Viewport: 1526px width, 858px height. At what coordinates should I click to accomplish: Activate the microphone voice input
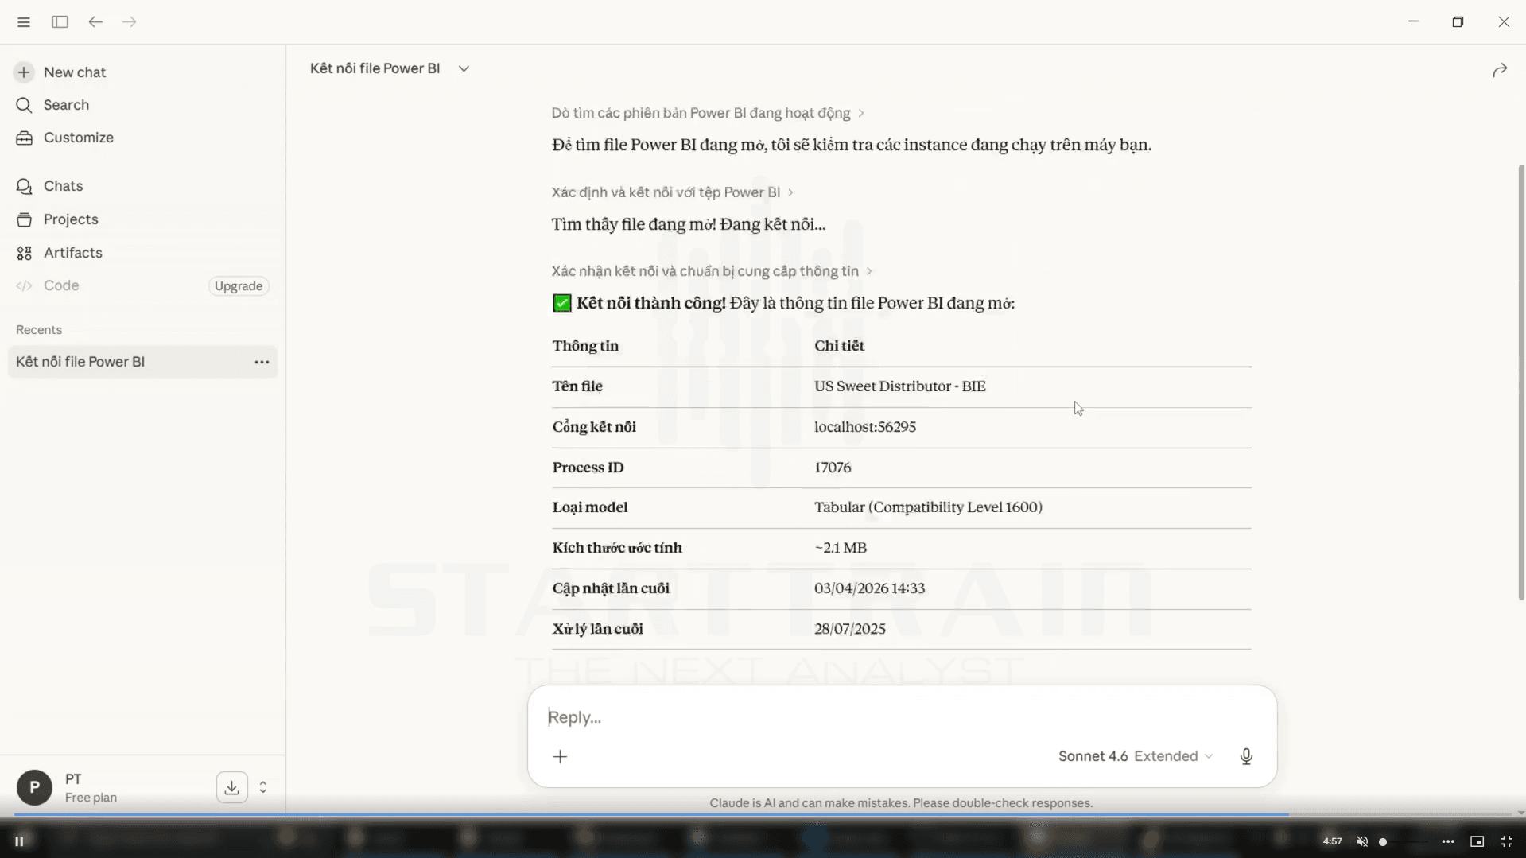click(1246, 757)
